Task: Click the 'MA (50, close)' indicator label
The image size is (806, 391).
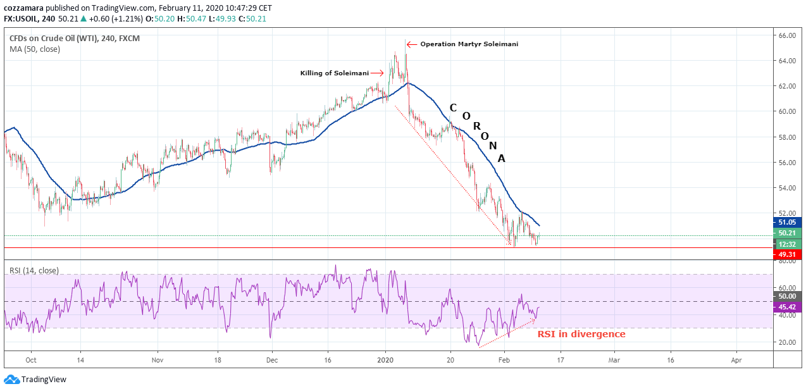Action: (x=35, y=49)
